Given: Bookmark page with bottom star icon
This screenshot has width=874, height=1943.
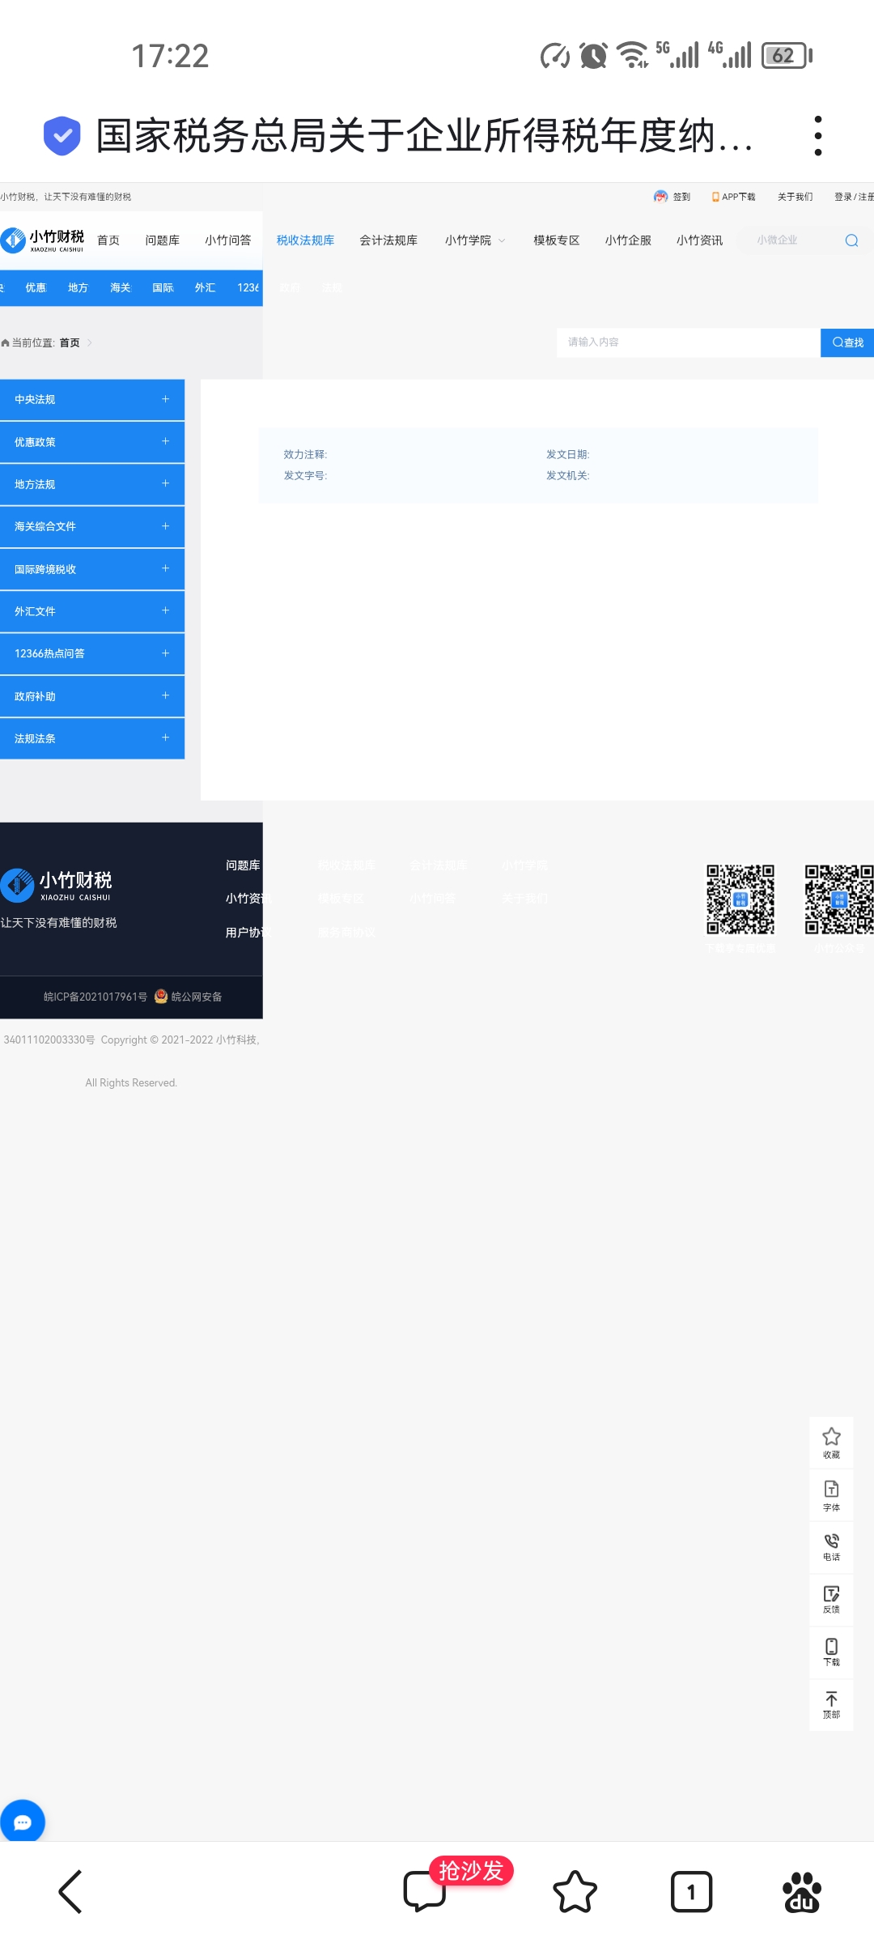Looking at the screenshot, I should click(x=575, y=1892).
